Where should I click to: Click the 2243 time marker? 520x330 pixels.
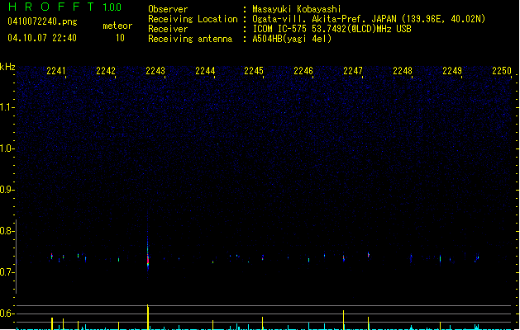(155, 72)
